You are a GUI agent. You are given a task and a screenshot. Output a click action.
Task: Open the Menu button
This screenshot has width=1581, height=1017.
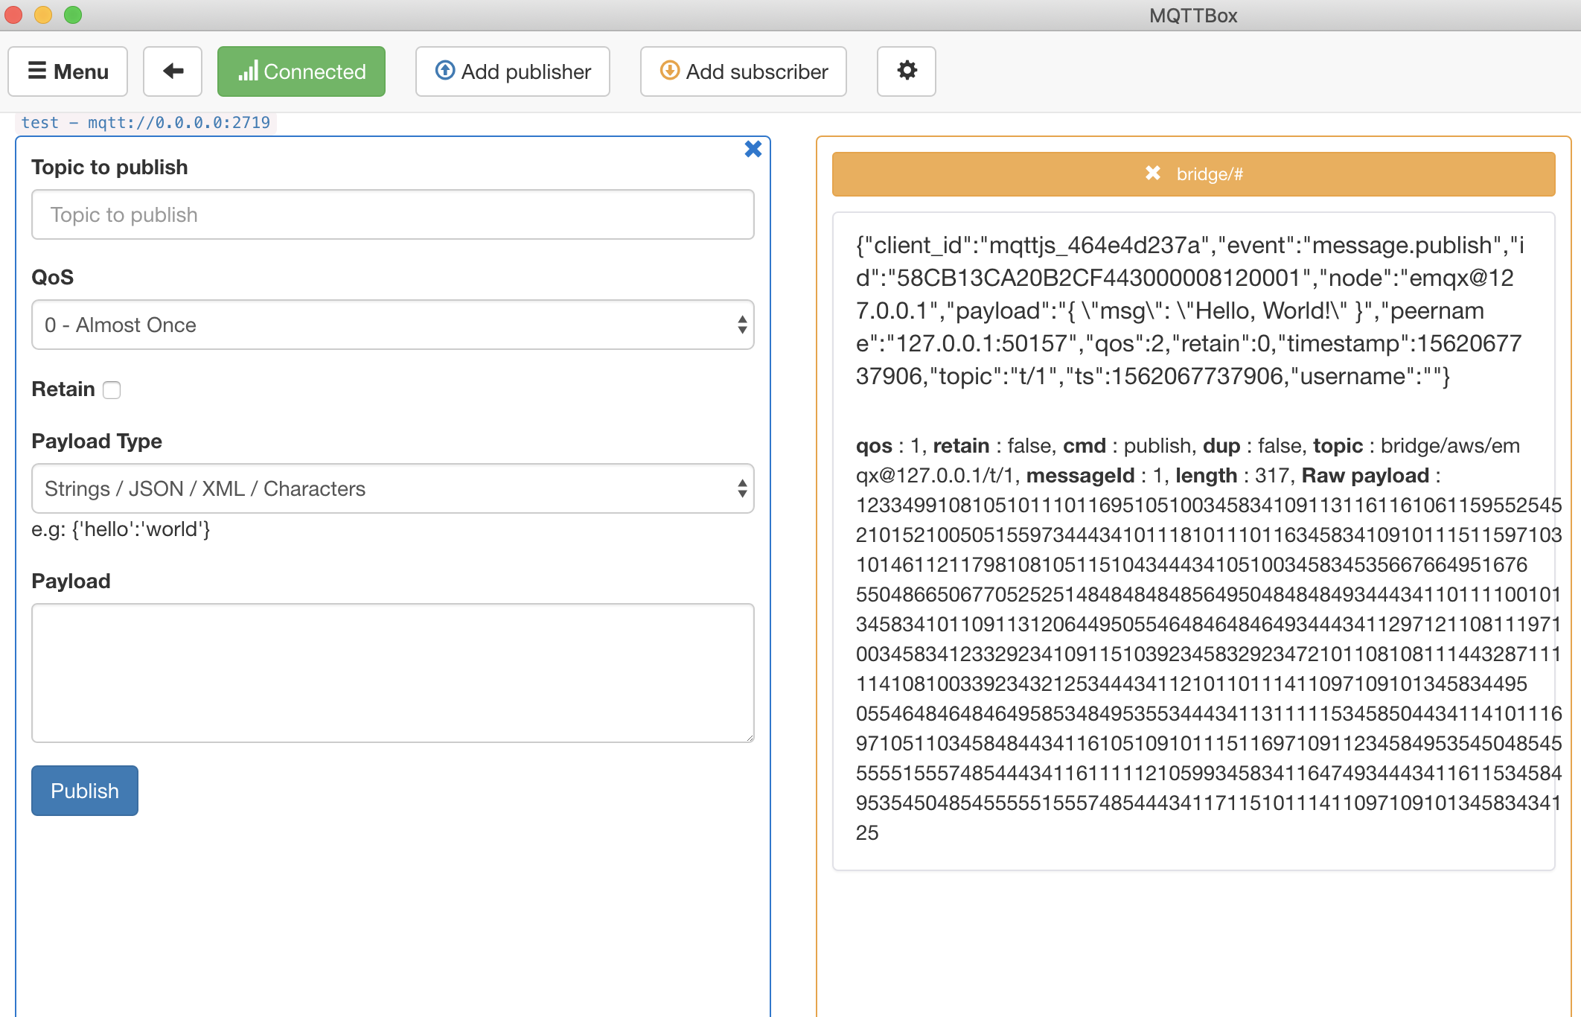(68, 71)
